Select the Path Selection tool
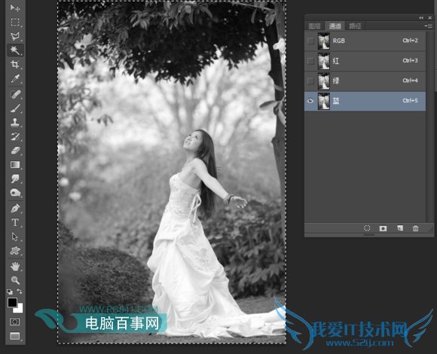437x354 pixels. click(15, 237)
